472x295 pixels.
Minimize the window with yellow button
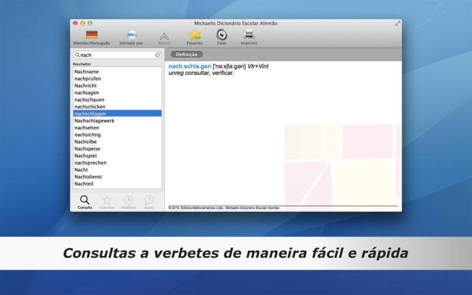point(83,23)
